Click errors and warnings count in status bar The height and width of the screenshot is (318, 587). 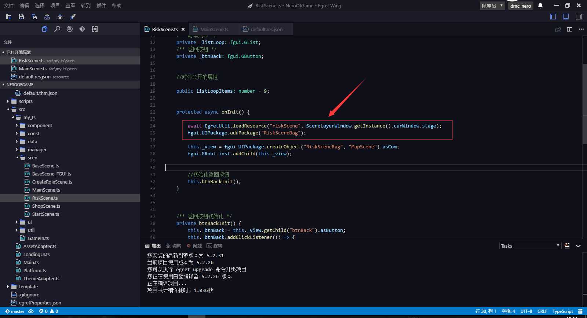(48, 311)
